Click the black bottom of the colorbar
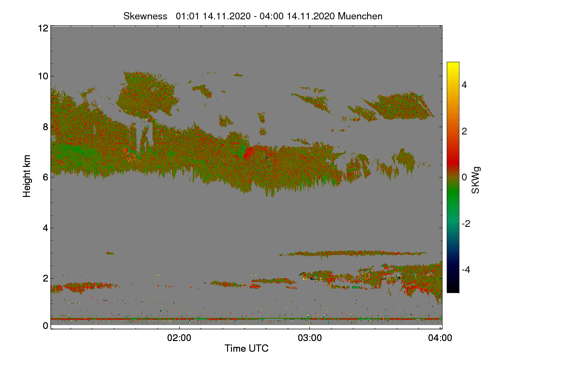The width and height of the screenshot is (581, 387). click(x=453, y=288)
